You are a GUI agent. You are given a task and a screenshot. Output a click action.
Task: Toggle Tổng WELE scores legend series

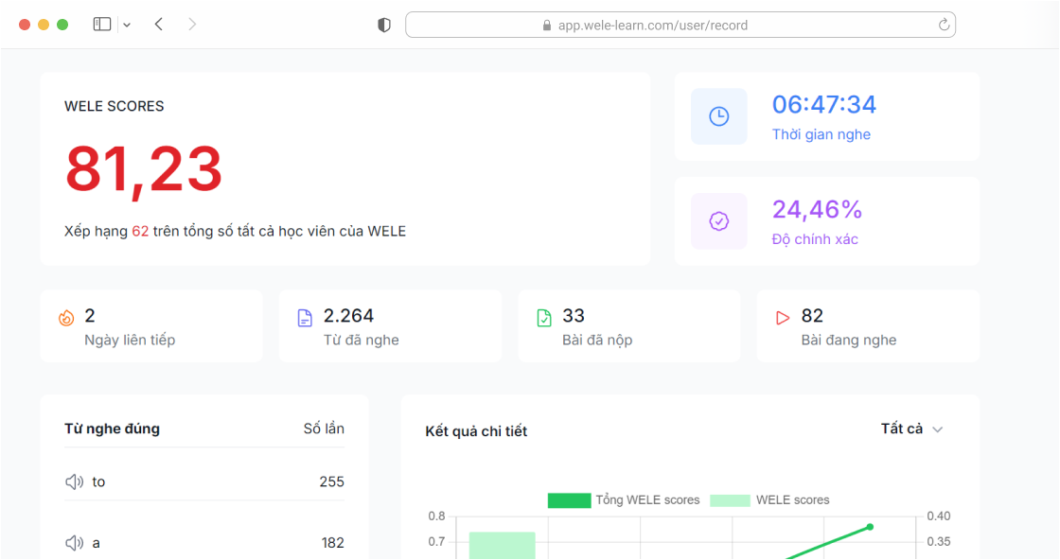568,500
